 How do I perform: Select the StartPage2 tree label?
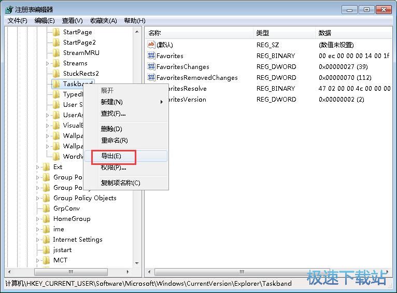(x=79, y=43)
